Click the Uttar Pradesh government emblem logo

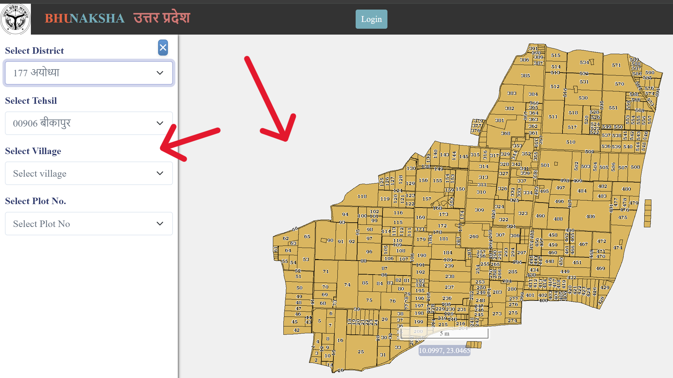coord(15,19)
